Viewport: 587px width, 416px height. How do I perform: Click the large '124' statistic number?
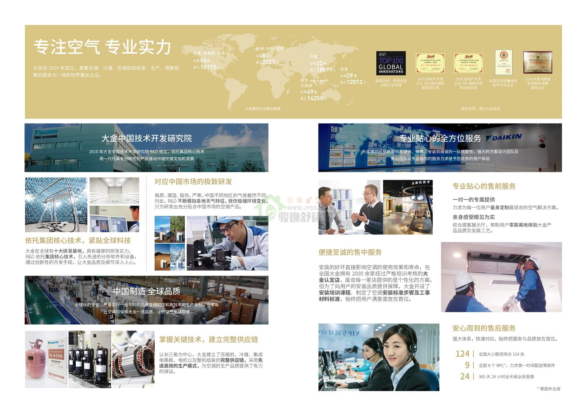coord(463,354)
